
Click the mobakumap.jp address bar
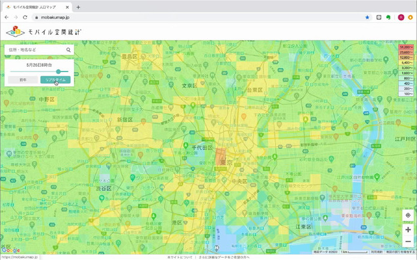click(x=55, y=17)
